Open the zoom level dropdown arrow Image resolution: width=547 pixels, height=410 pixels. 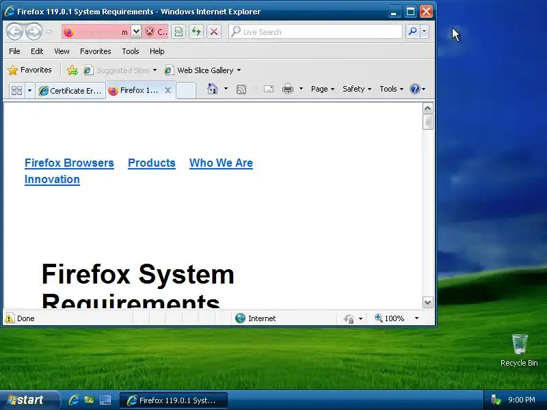click(x=416, y=318)
